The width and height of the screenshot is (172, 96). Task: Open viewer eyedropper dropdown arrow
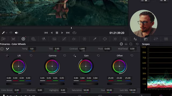6,33
